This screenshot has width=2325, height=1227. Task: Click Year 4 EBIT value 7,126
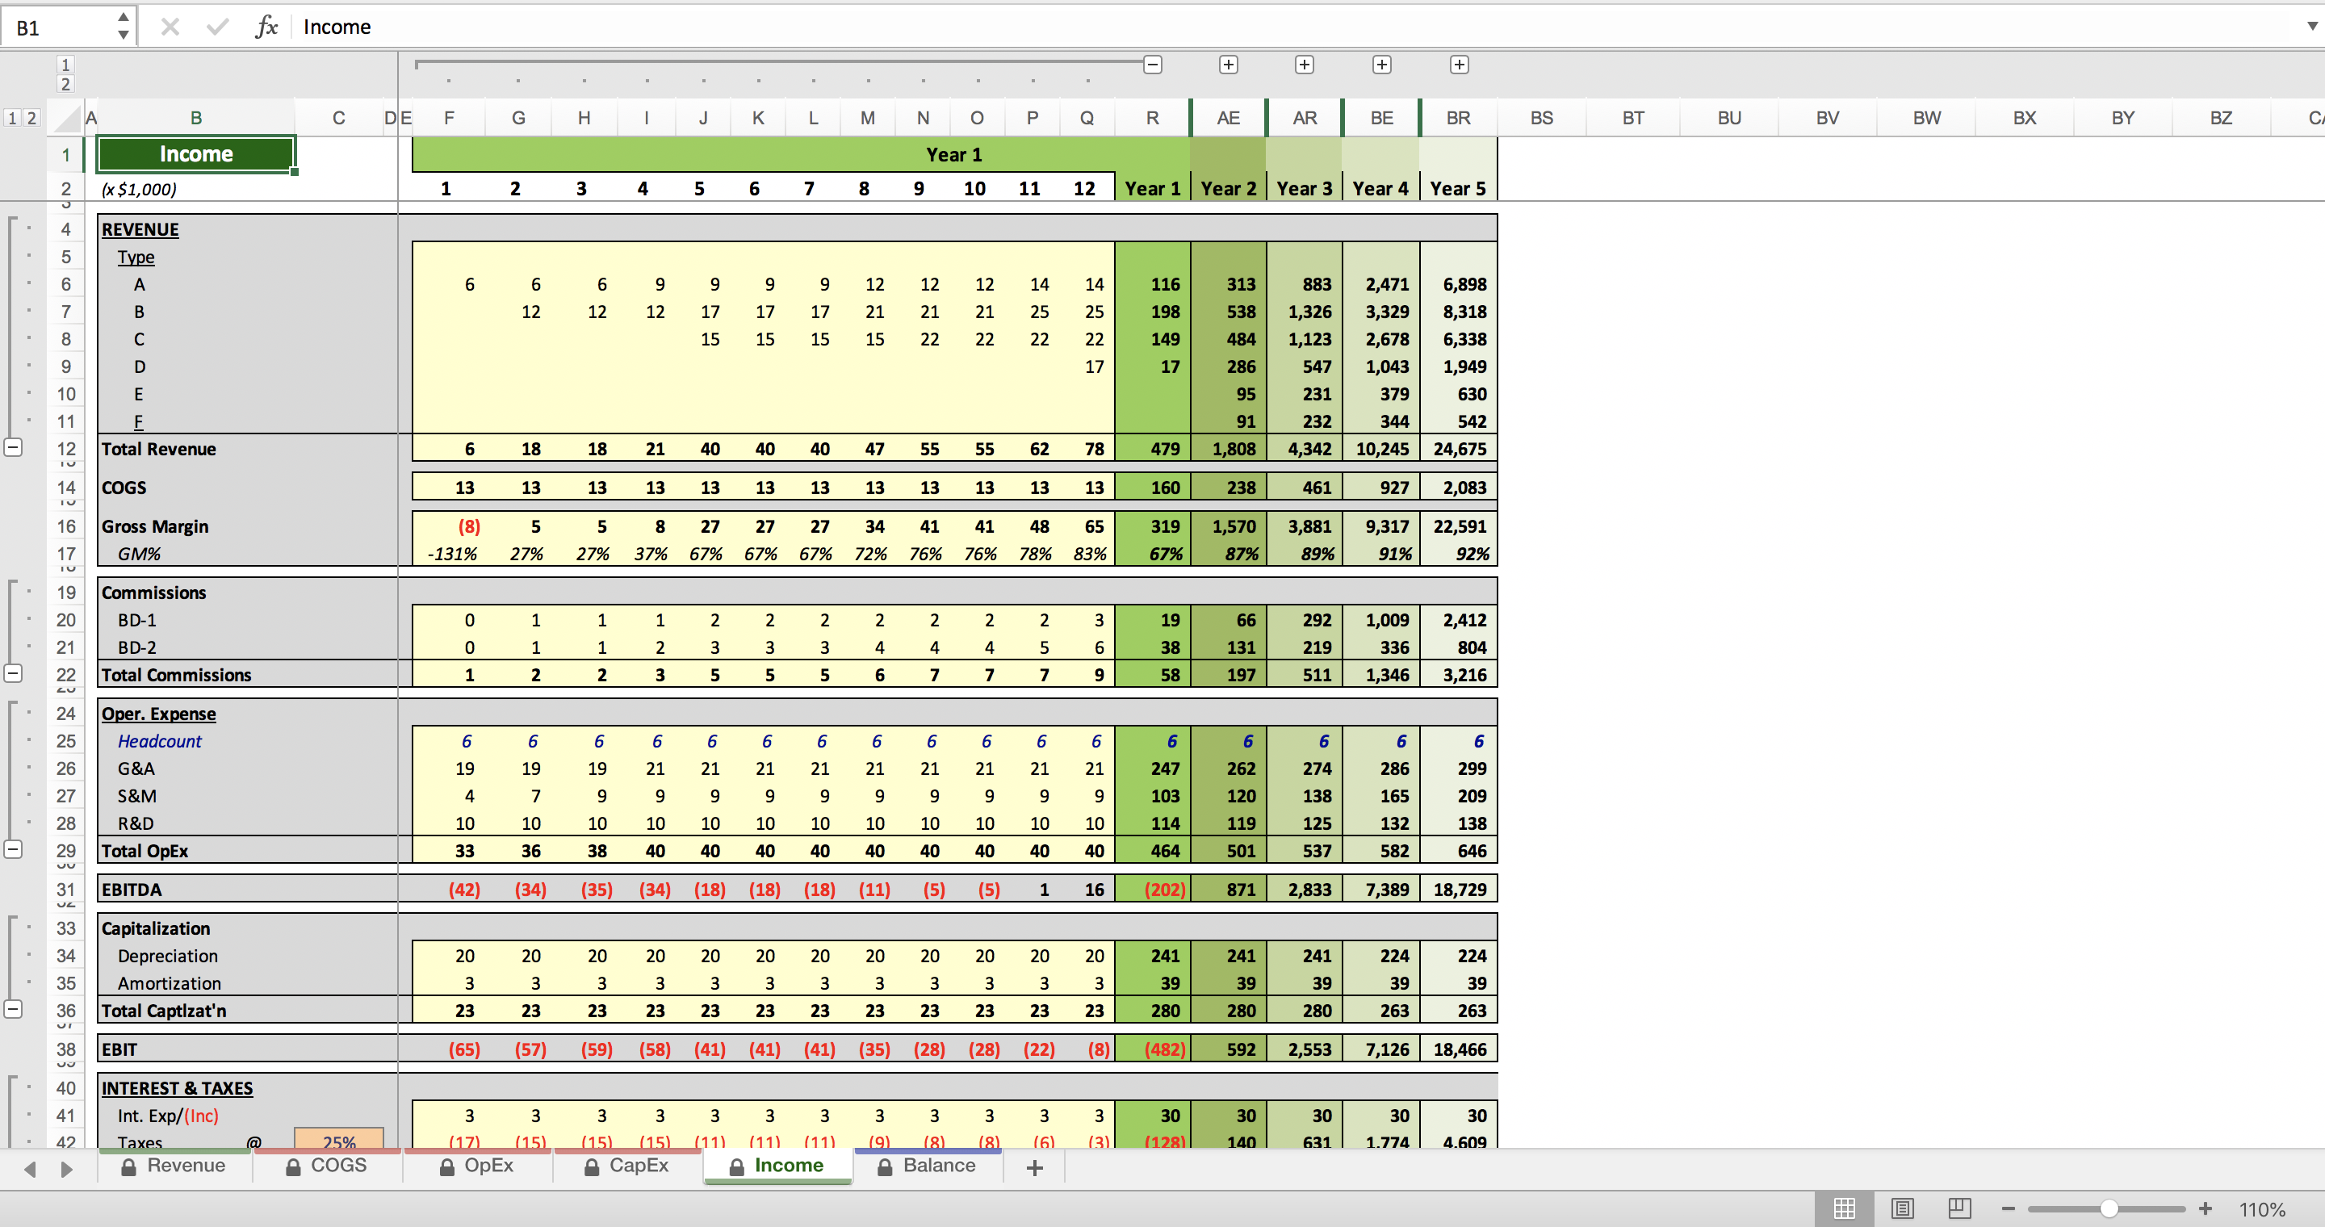tap(1382, 1049)
